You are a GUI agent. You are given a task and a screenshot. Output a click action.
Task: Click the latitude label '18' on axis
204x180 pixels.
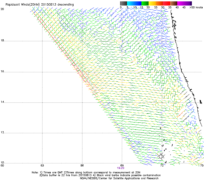[x=2, y=40]
